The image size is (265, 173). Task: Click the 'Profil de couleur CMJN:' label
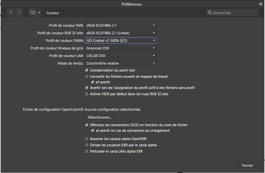click(65, 41)
